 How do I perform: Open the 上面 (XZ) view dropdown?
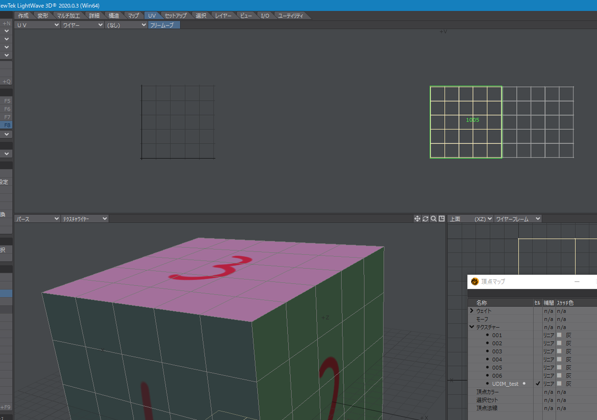point(471,219)
